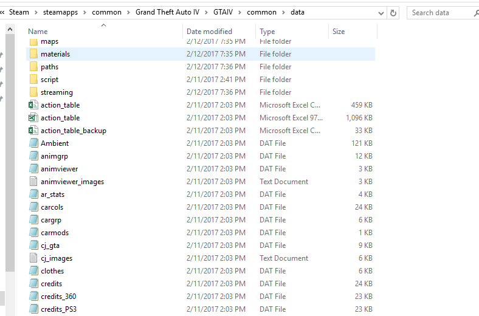Click the search magnifier icon
The width and height of the screenshot is (479, 316).
[476, 13]
